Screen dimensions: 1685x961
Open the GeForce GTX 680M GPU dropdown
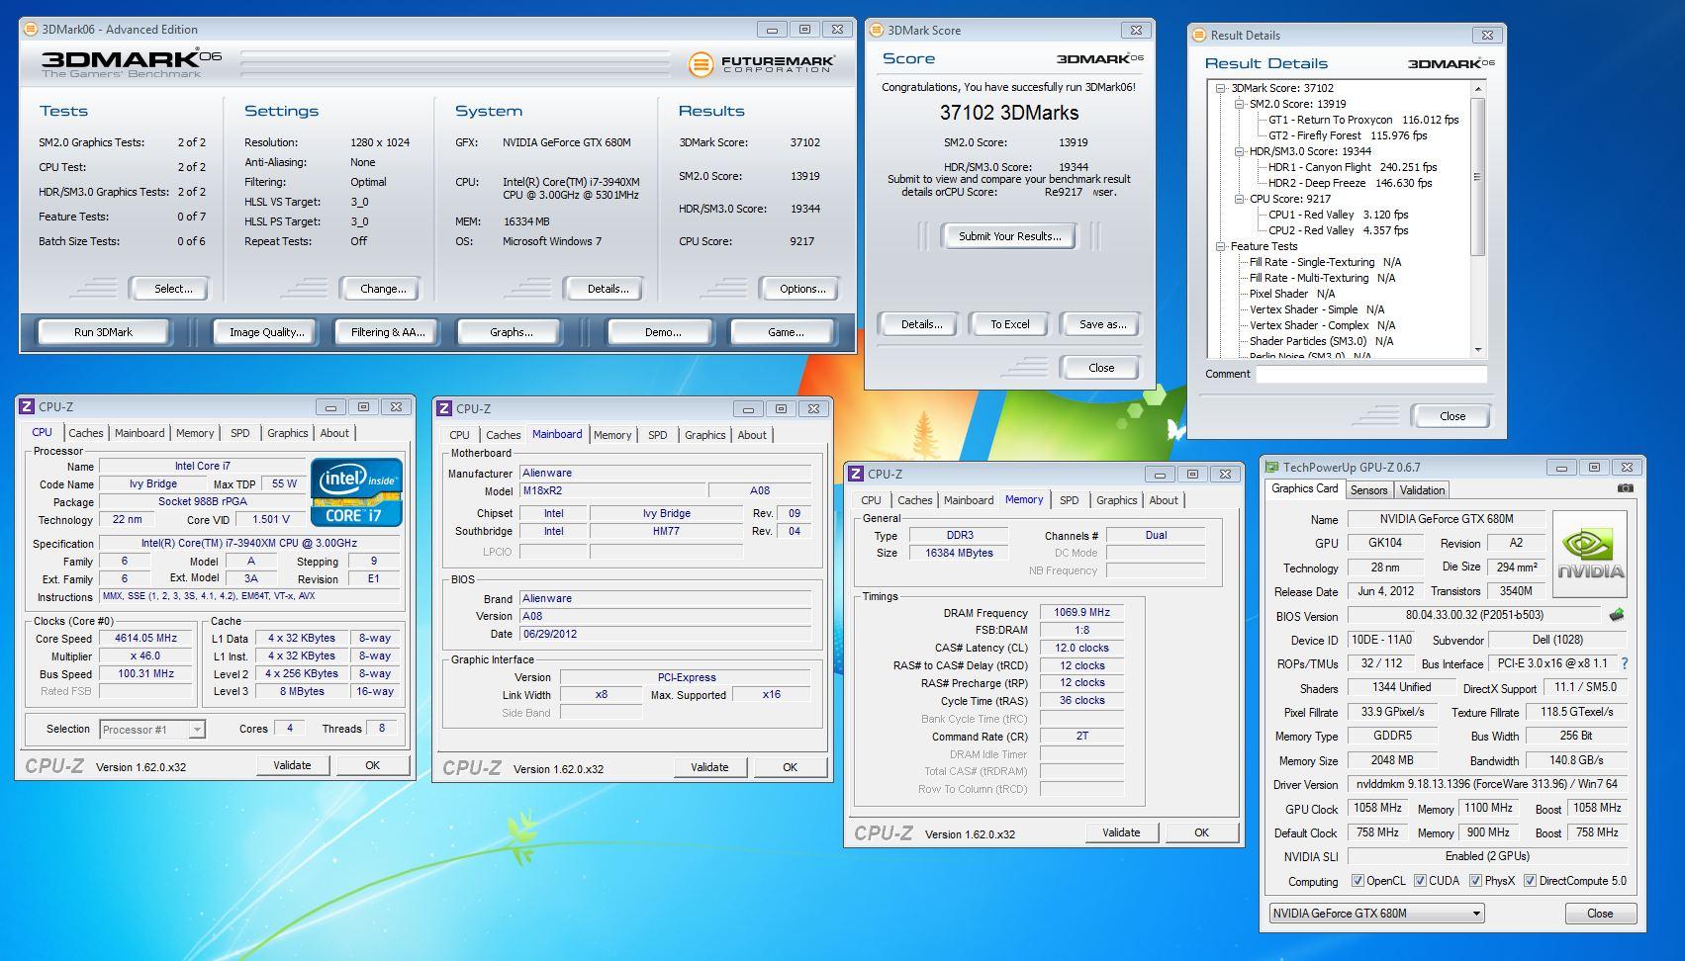coord(1377,914)
